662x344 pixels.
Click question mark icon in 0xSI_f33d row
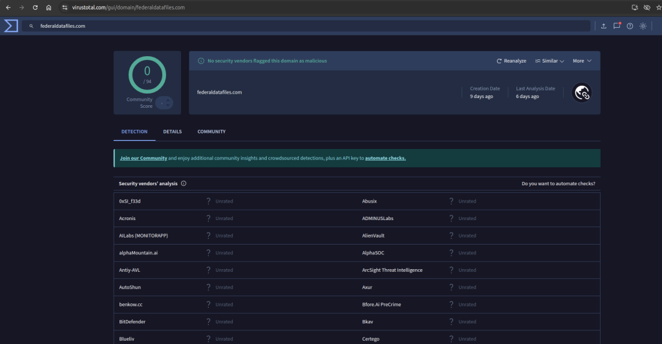click(209, 201)
